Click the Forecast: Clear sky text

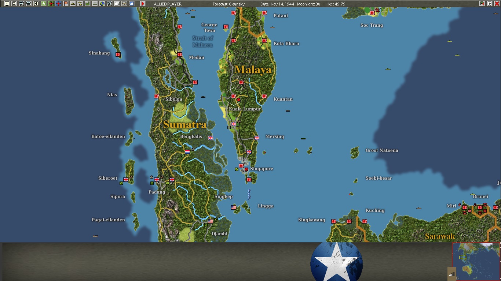(x=229, y=4)
